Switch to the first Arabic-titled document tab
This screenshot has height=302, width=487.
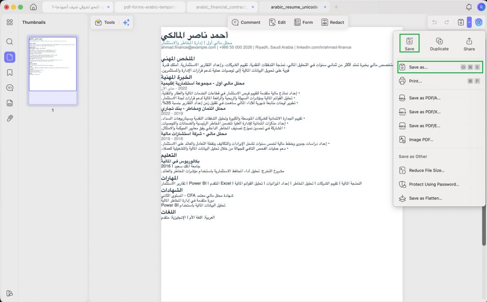pos(78,7)
